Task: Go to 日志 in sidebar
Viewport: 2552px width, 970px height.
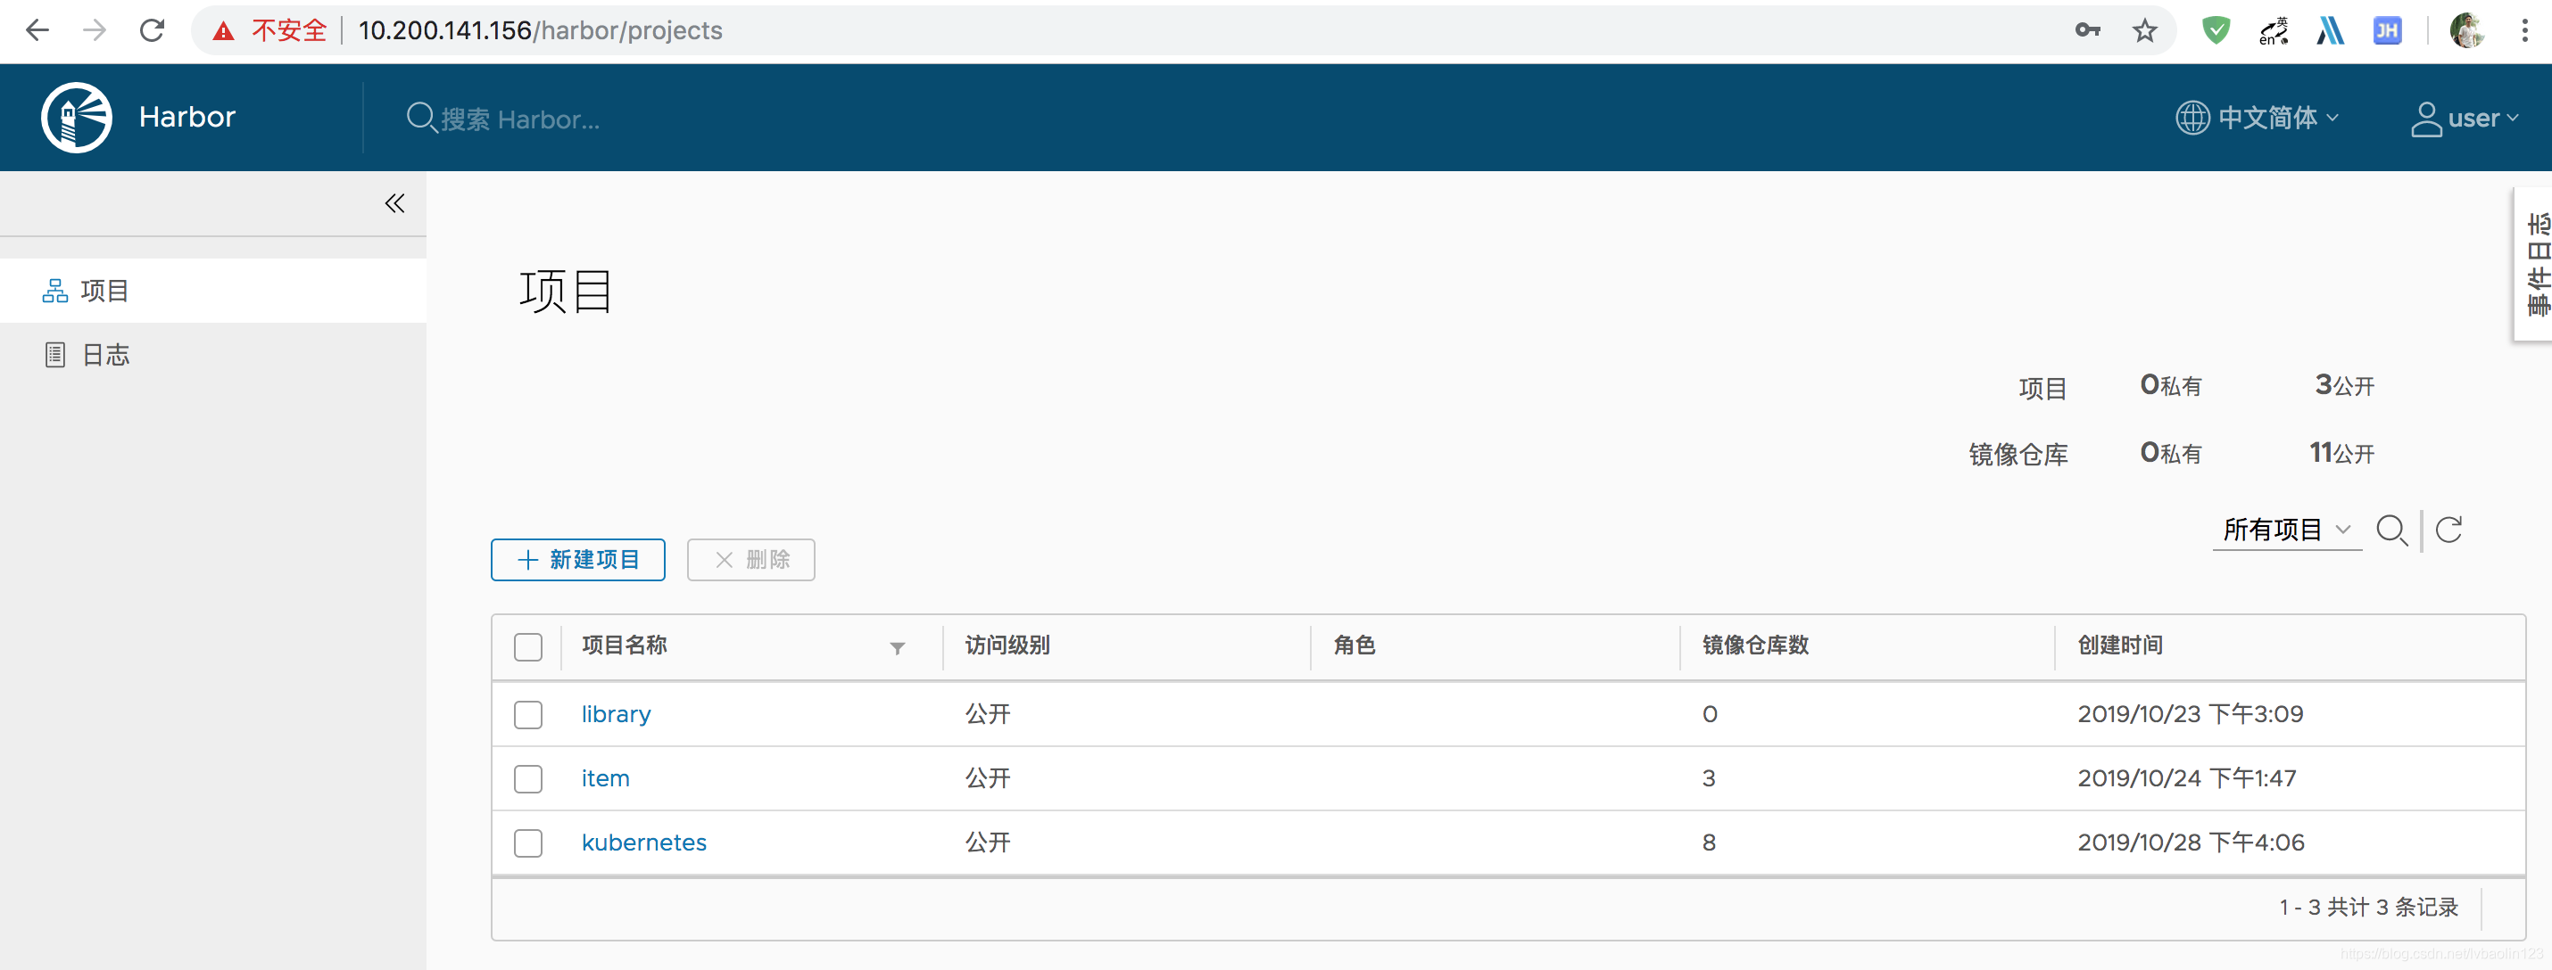Action: click(x=106, y=354)
